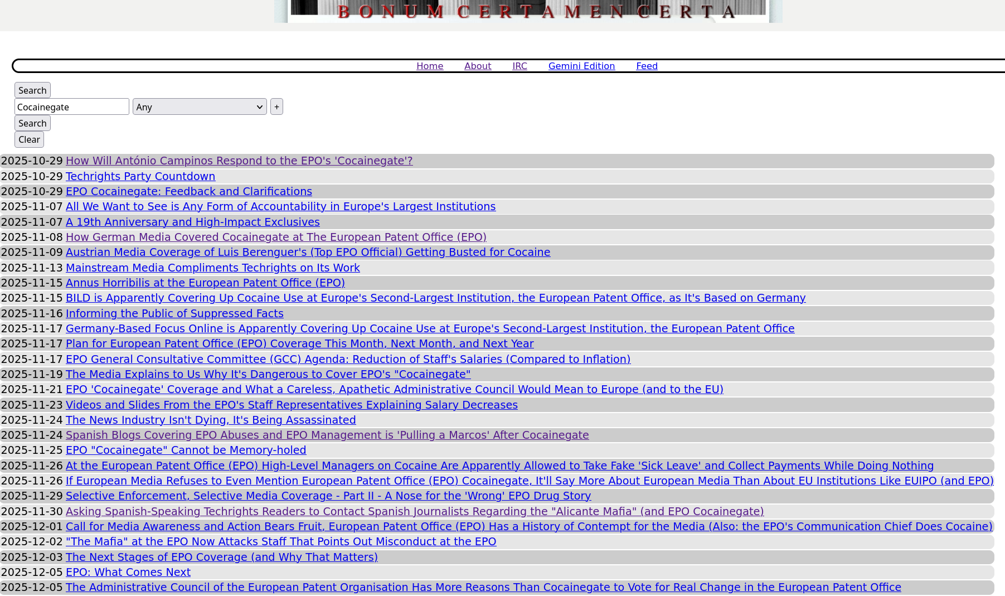Open 'Techrights Party Countdown' article
This screenshot has width=1005, height=596.
pyautogui.click(x=140, y=176)
